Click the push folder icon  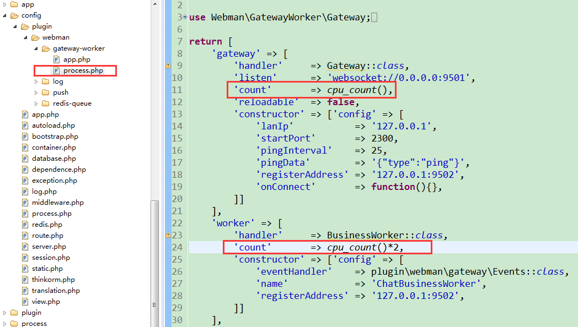coord(46,92)
